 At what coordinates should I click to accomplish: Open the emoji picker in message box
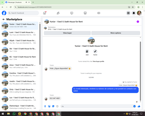point(134,106)
